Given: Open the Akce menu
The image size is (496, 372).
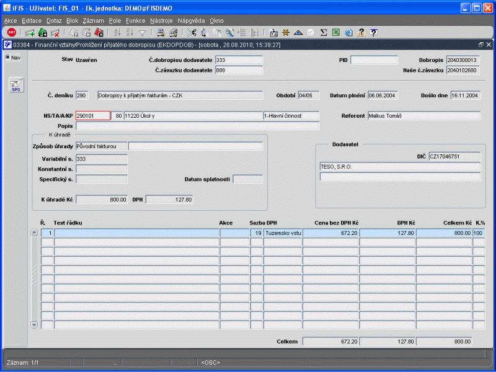Looking at the screenshot, I should (11, 21).
